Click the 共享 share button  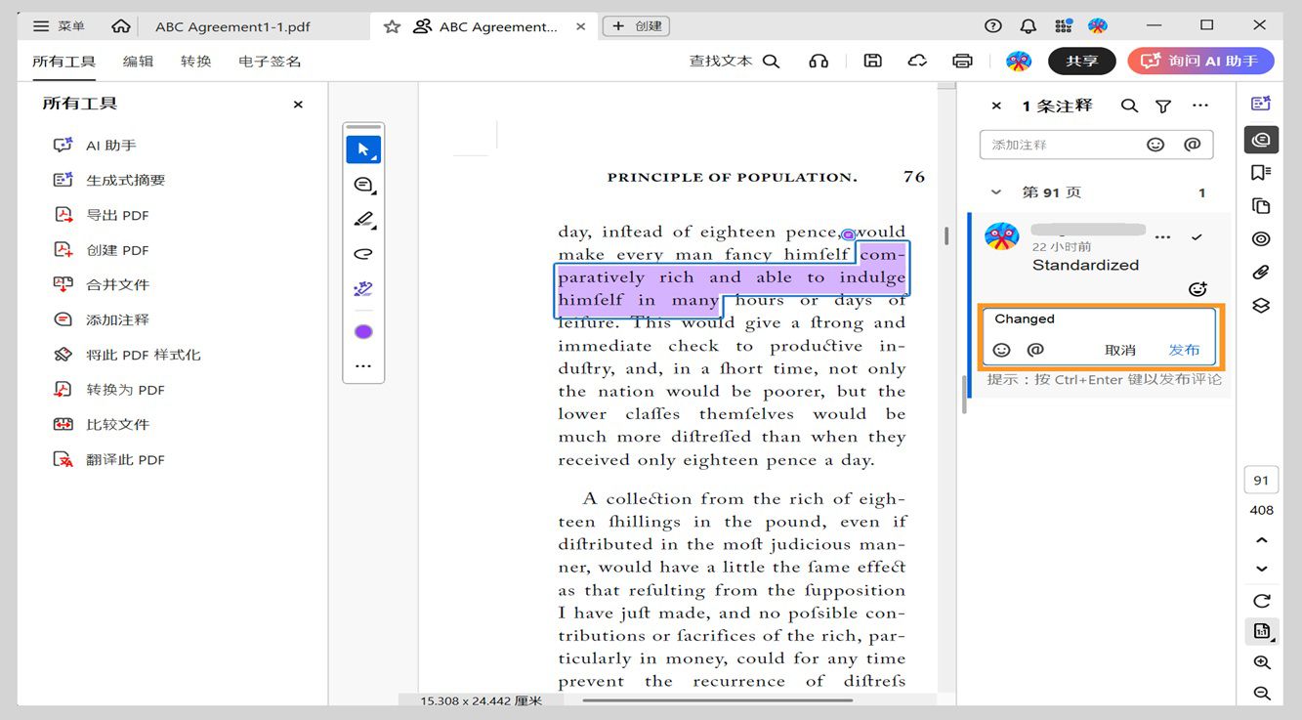tap(1082, 61)
